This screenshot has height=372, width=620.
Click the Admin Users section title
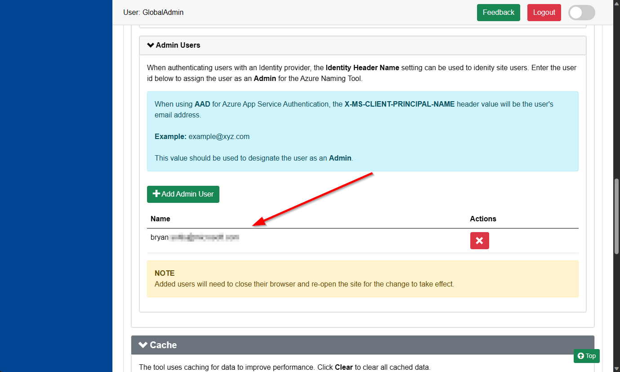(178, 45)
